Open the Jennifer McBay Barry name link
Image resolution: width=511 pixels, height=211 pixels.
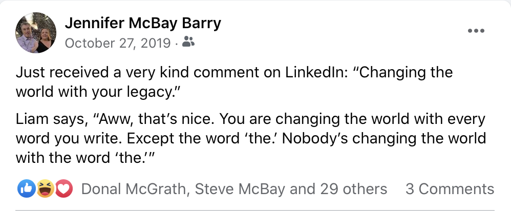pos(144,24)
